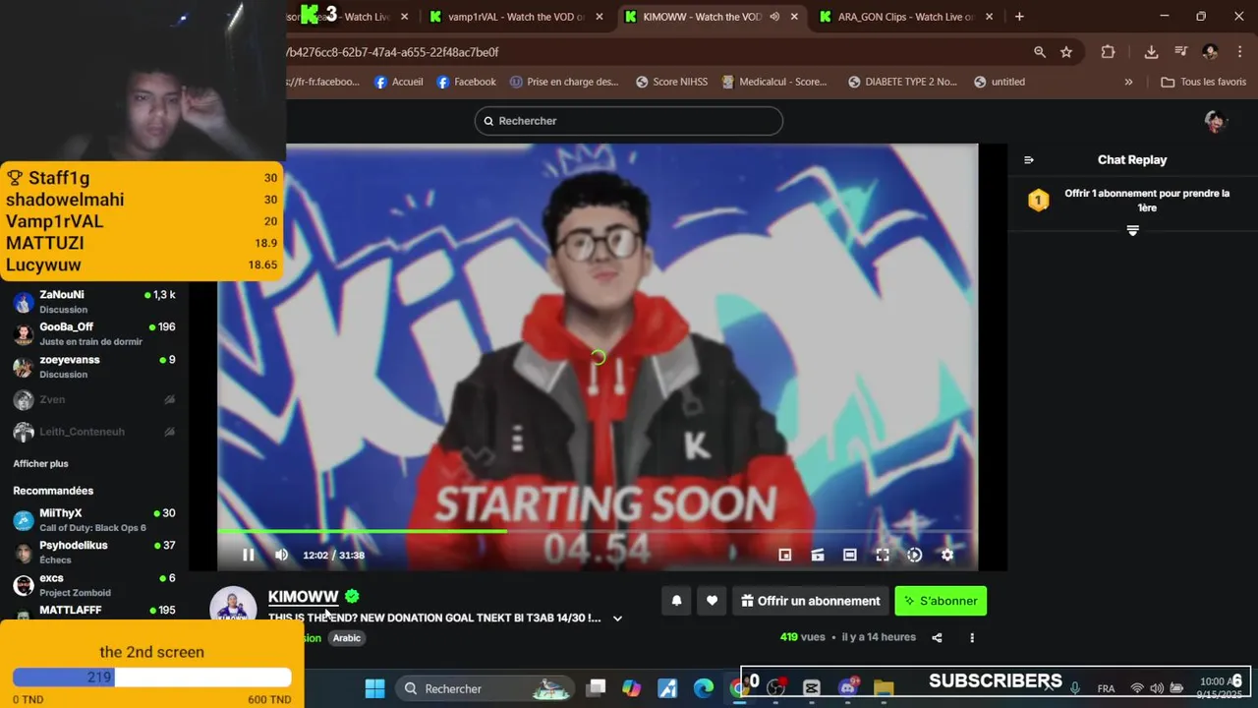Open the KIMOWW channel name link
This screenshot has height=708, width=1258.
pos(303,597)
